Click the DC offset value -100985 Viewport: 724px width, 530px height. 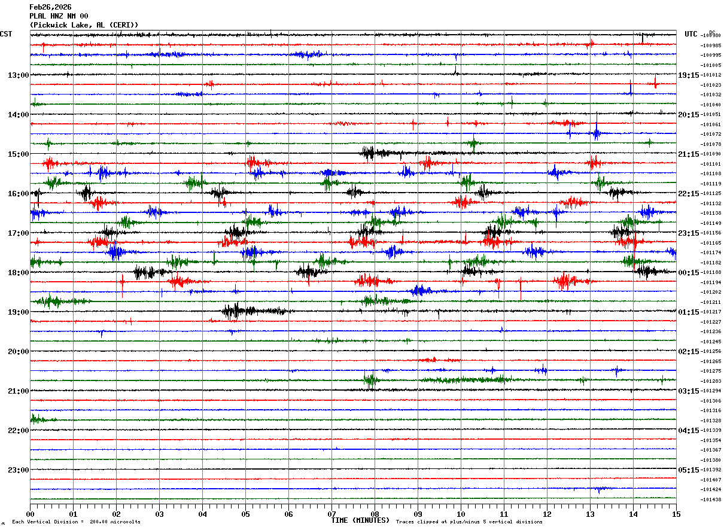tap(711, 45)
